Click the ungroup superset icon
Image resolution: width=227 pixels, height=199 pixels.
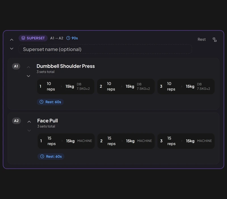[215, 39]
